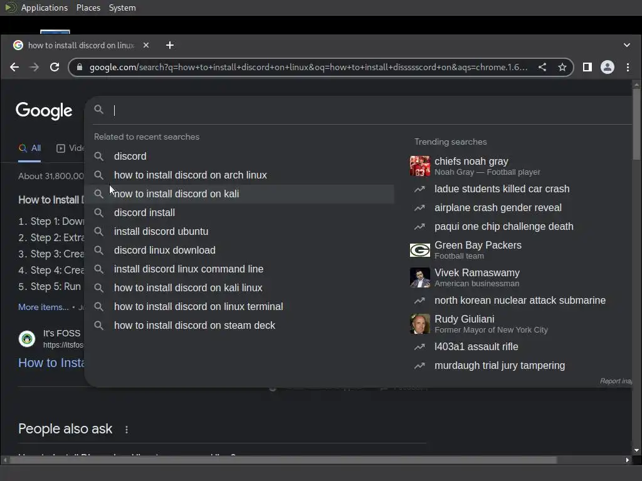The image size is (642, 481).
Task: Open People also ask three-dot options
Action: (x=127, y=430)
